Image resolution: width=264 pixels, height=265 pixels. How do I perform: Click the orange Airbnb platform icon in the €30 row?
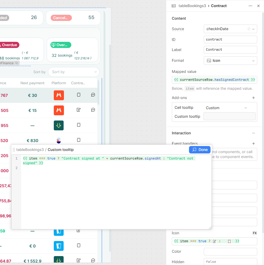59,95
